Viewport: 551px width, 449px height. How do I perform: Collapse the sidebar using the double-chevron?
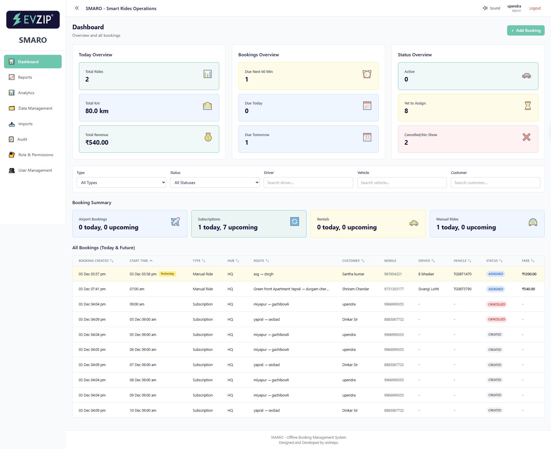click(77, 8)
